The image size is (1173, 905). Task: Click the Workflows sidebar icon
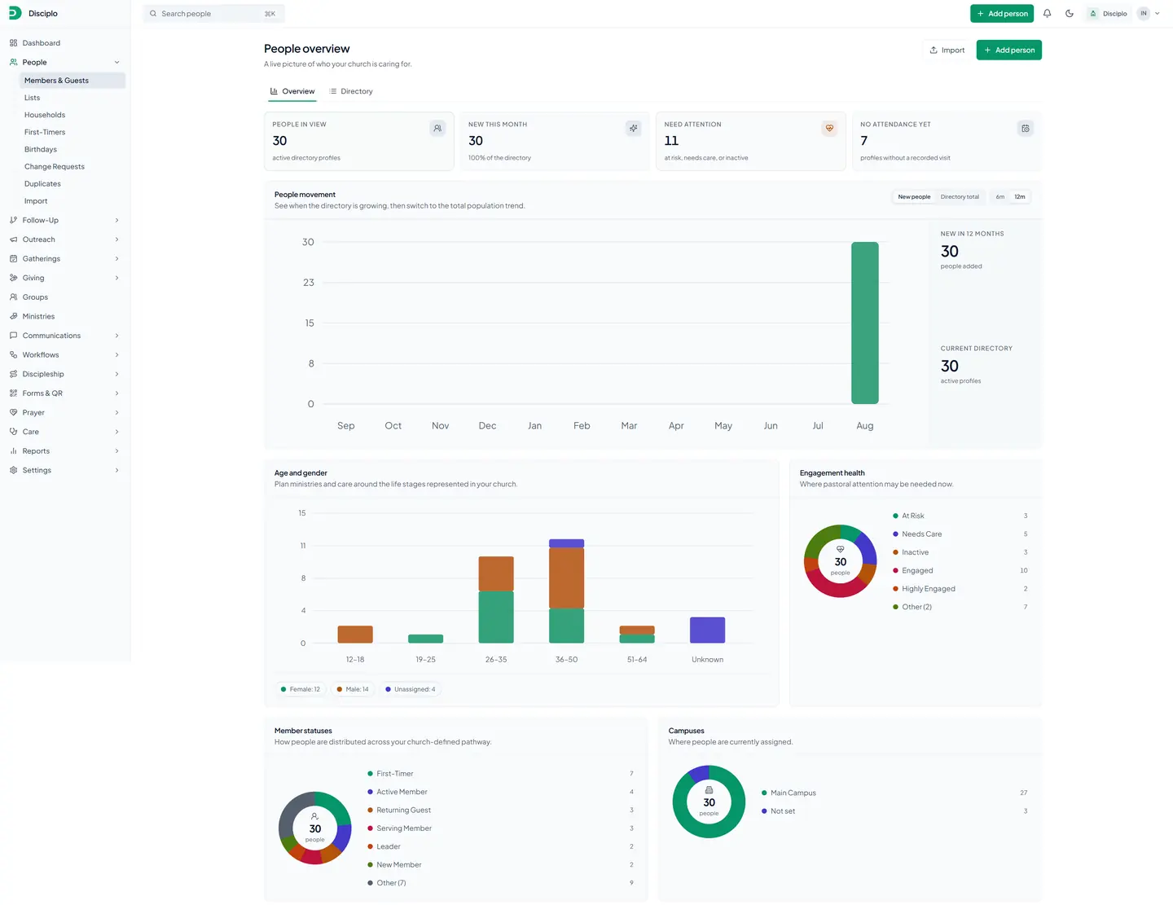(13, 355)
